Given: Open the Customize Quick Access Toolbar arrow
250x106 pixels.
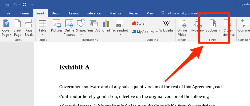Looking at the screenshot, I should coord(32,5).
